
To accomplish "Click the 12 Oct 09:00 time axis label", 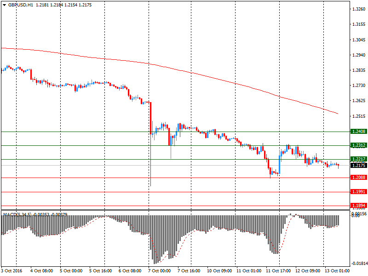I will [308, 270].
